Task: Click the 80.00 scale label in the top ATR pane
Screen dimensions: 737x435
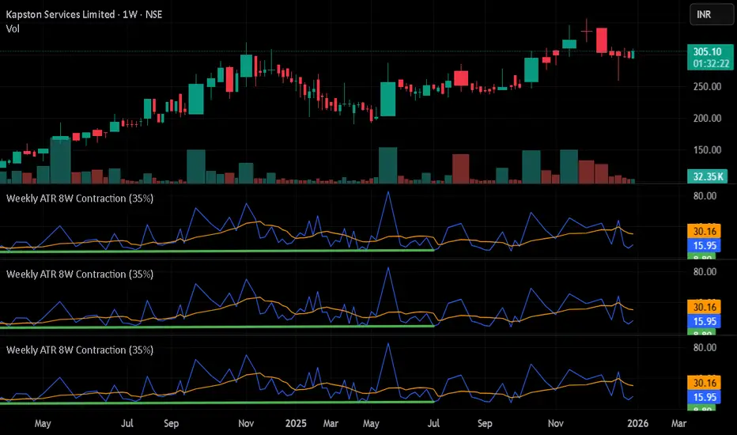Action: click(x=705, y=196)
